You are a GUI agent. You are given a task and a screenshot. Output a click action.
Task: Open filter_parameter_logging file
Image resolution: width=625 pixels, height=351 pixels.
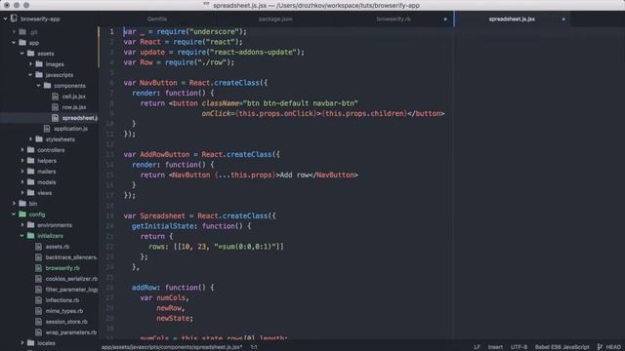tap(71, 290)
